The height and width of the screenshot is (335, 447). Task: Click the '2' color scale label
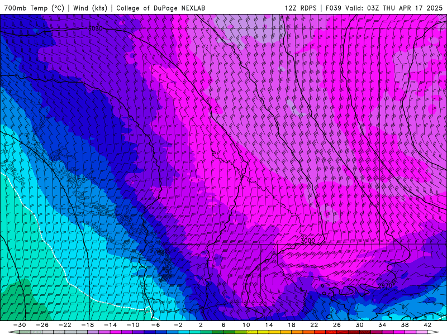(201, 325)
